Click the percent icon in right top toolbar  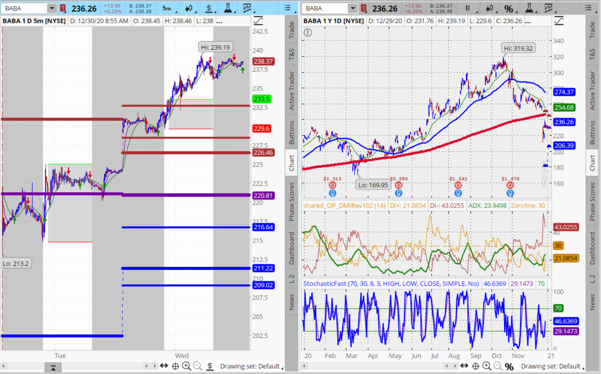pyautogui.click(x=509, y=8)
